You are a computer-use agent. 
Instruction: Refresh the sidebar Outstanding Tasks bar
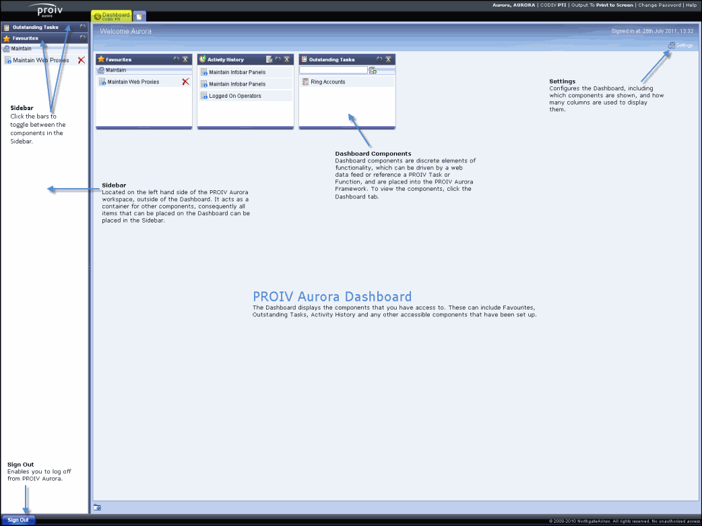click(x=82, y=27)
